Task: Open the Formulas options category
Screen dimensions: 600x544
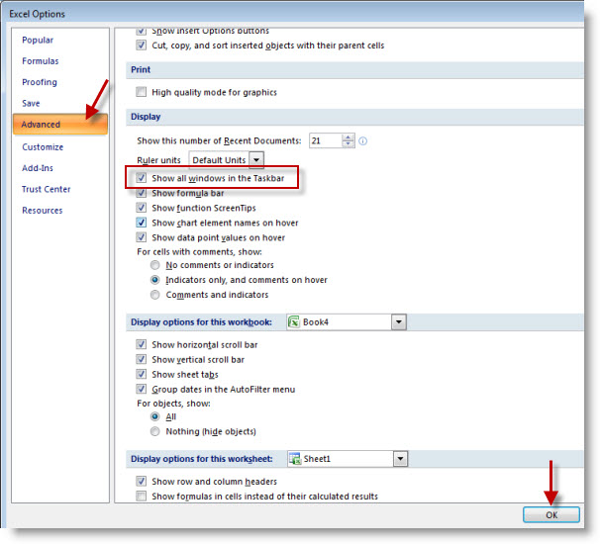Action: [41, 61]
